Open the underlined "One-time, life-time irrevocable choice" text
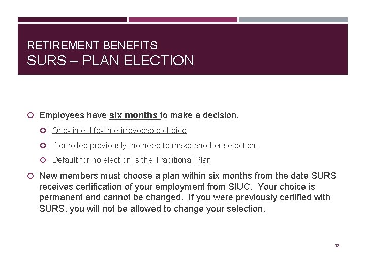Screen dimensions: 366x274 click(119, 131)
